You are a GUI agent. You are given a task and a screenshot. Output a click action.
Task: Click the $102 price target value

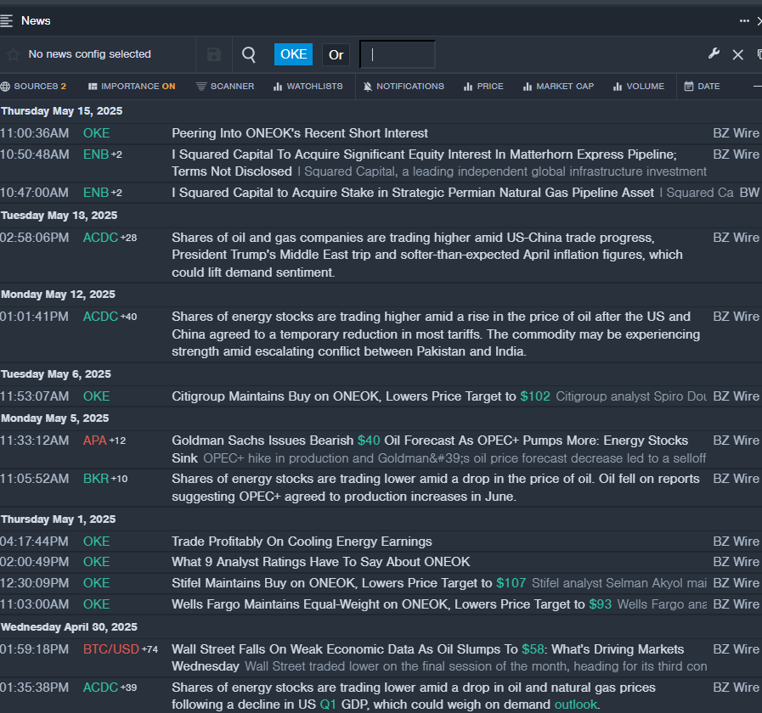(x=535, y=396)
